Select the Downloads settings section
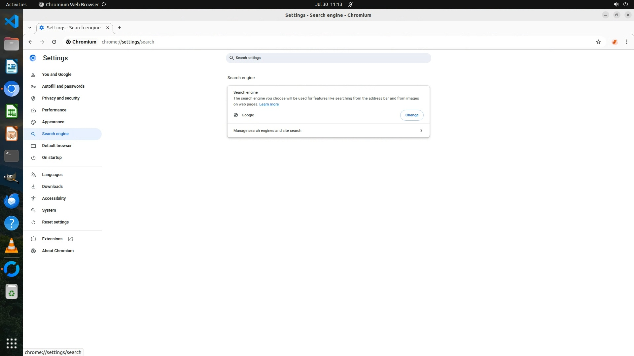Viewport: 634px width, 356px height. click(x=52, y=187)
